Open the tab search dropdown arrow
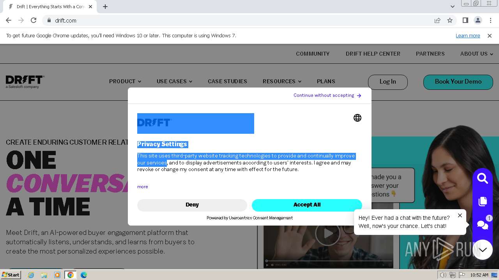The image size is (499, 280). 452,7
